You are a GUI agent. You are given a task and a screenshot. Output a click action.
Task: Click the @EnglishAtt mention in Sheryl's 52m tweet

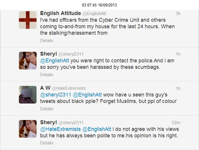click(97, 129)
